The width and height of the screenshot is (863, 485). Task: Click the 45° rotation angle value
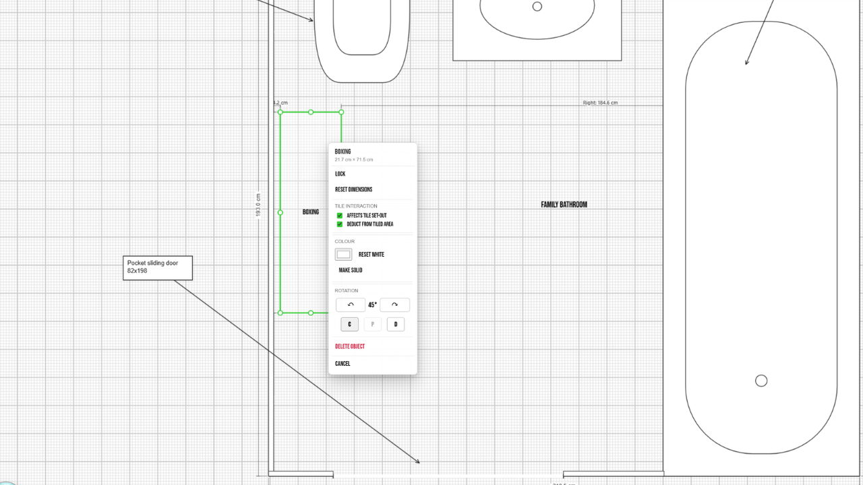(x=372, y=305)
